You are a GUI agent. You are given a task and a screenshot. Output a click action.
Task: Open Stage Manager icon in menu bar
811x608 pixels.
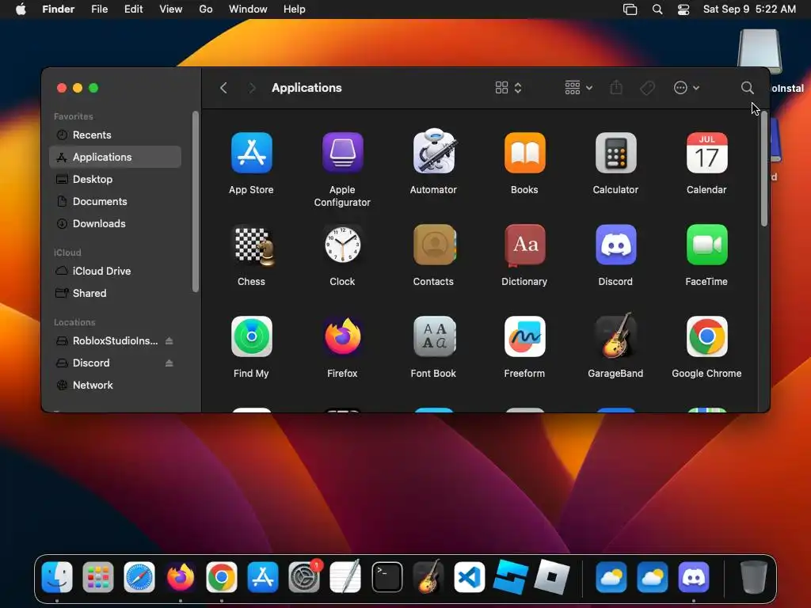pyautogui.click(x=630, y=9)
